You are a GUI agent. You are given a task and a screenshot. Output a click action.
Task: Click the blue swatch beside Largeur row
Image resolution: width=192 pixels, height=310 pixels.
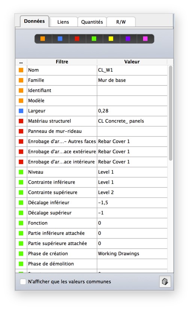click(x=21, y=111)
